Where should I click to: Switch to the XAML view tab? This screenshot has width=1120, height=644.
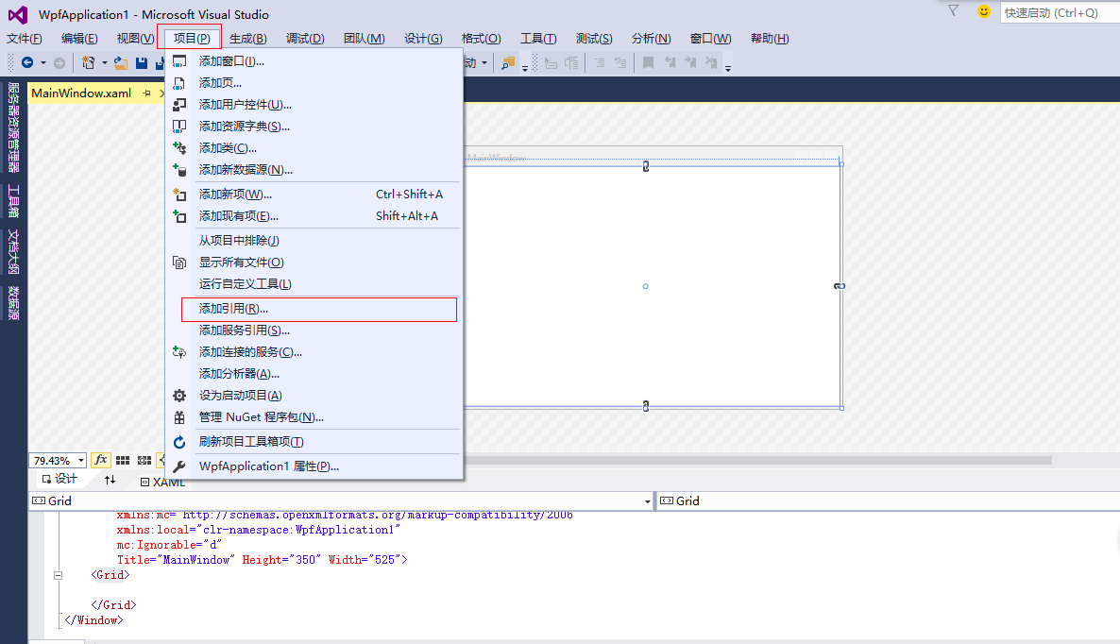point(162,482)
